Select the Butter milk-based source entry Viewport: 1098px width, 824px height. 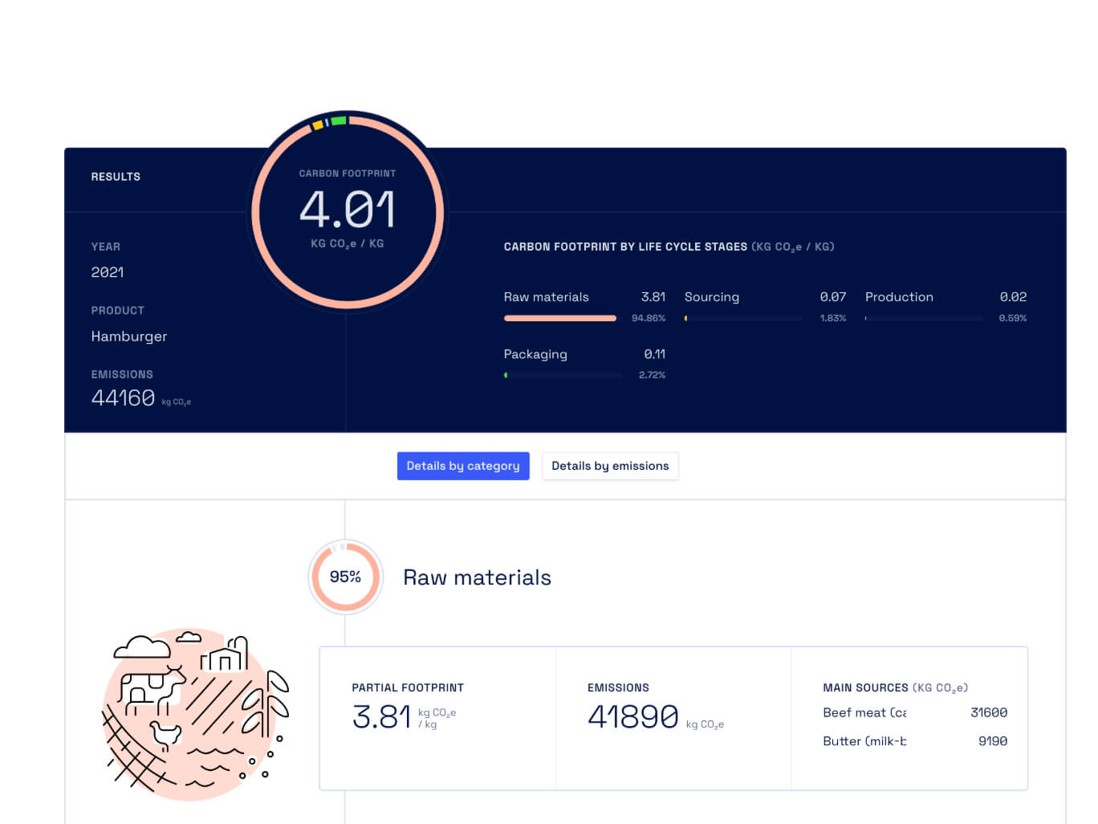pyautogui.click(x=864, y=740)
